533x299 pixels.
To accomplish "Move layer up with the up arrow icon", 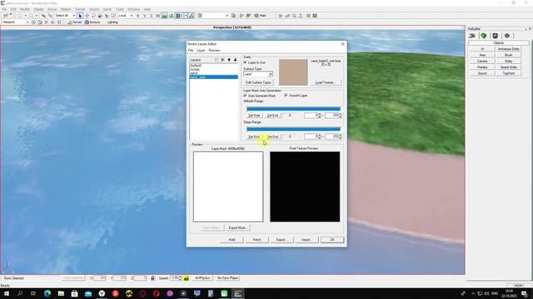I will point(229,60).
